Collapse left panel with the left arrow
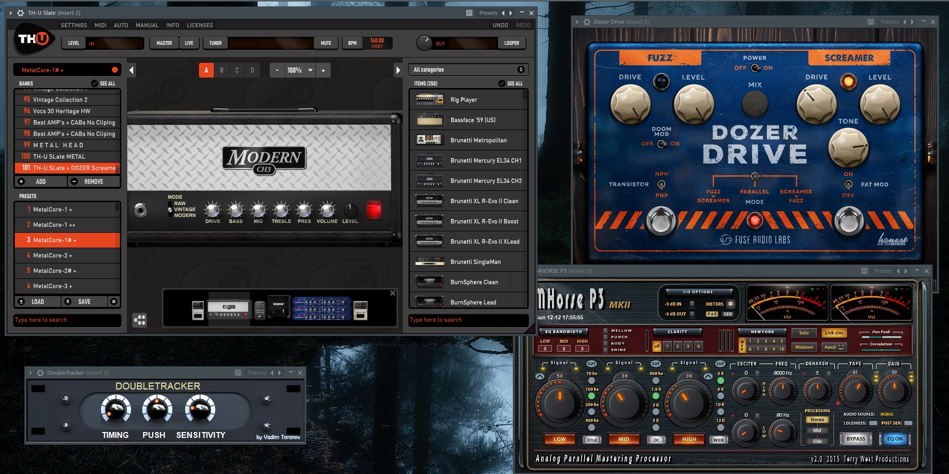 coord(131,70)
